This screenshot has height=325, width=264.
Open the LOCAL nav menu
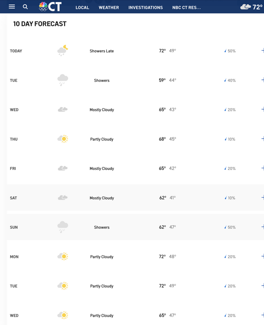[x=82, y=8]
